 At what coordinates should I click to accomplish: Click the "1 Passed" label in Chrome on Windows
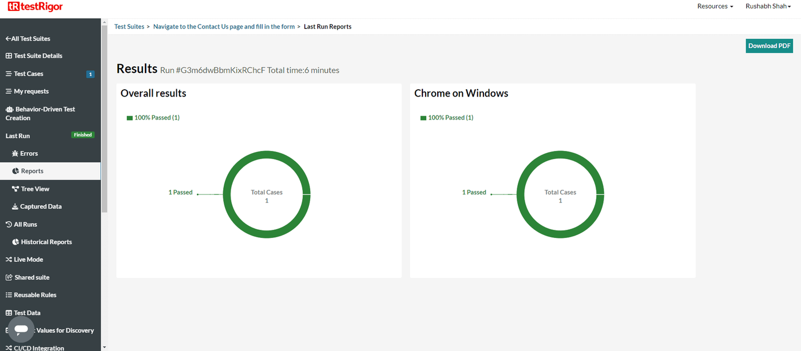tap(474, 193)
